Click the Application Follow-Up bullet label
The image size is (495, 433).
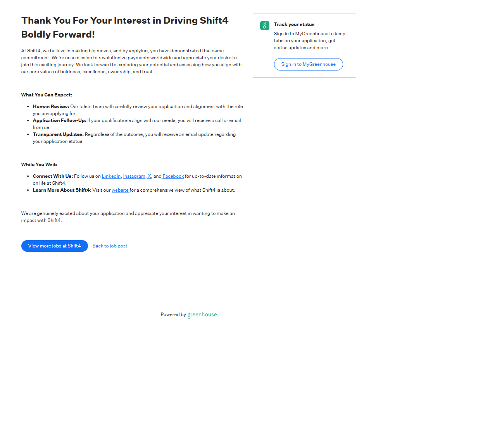click(x=59, y=120)
